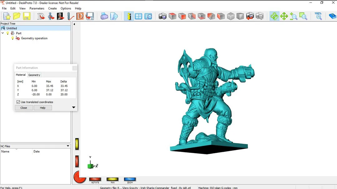Select the Part item in the Project Tree
The height and width of the screenshot is (189, 337).
(x=19, y=33)
